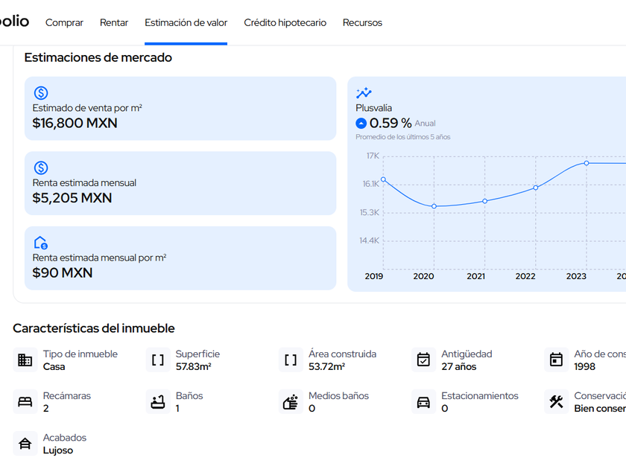Click the house icon for rent per m²

pyautogui.click(x=41, y=243)
